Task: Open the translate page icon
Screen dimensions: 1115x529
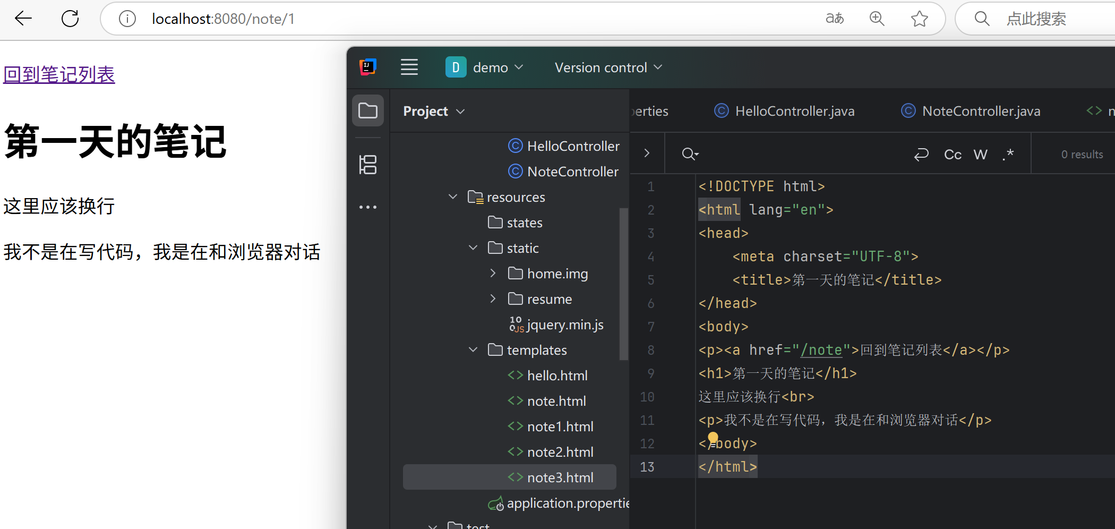Action: coord(835,19)
